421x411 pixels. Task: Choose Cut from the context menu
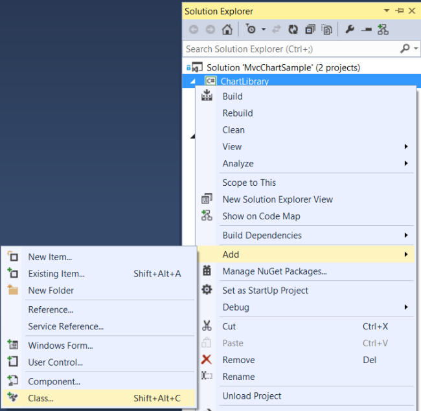point(306,326)
